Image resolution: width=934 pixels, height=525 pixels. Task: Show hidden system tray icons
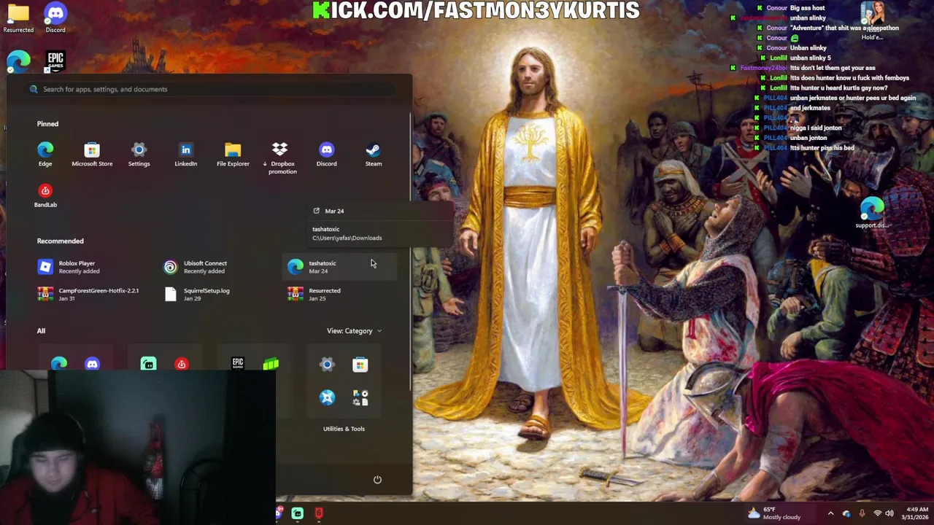(830, 513)
